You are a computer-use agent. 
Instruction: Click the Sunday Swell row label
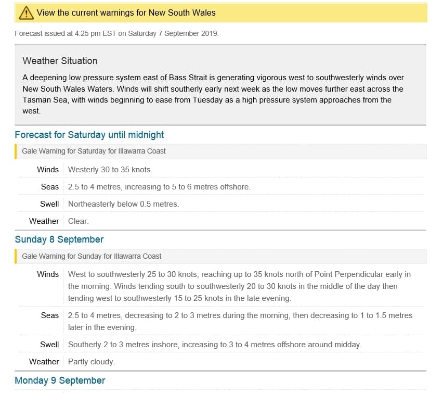49,345
